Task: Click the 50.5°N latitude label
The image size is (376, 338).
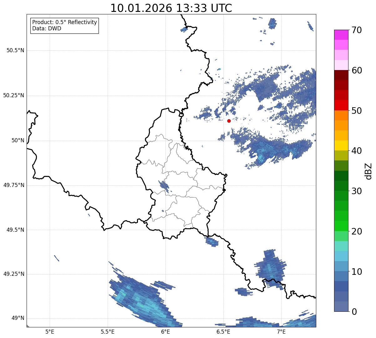Action: (15, 50)
